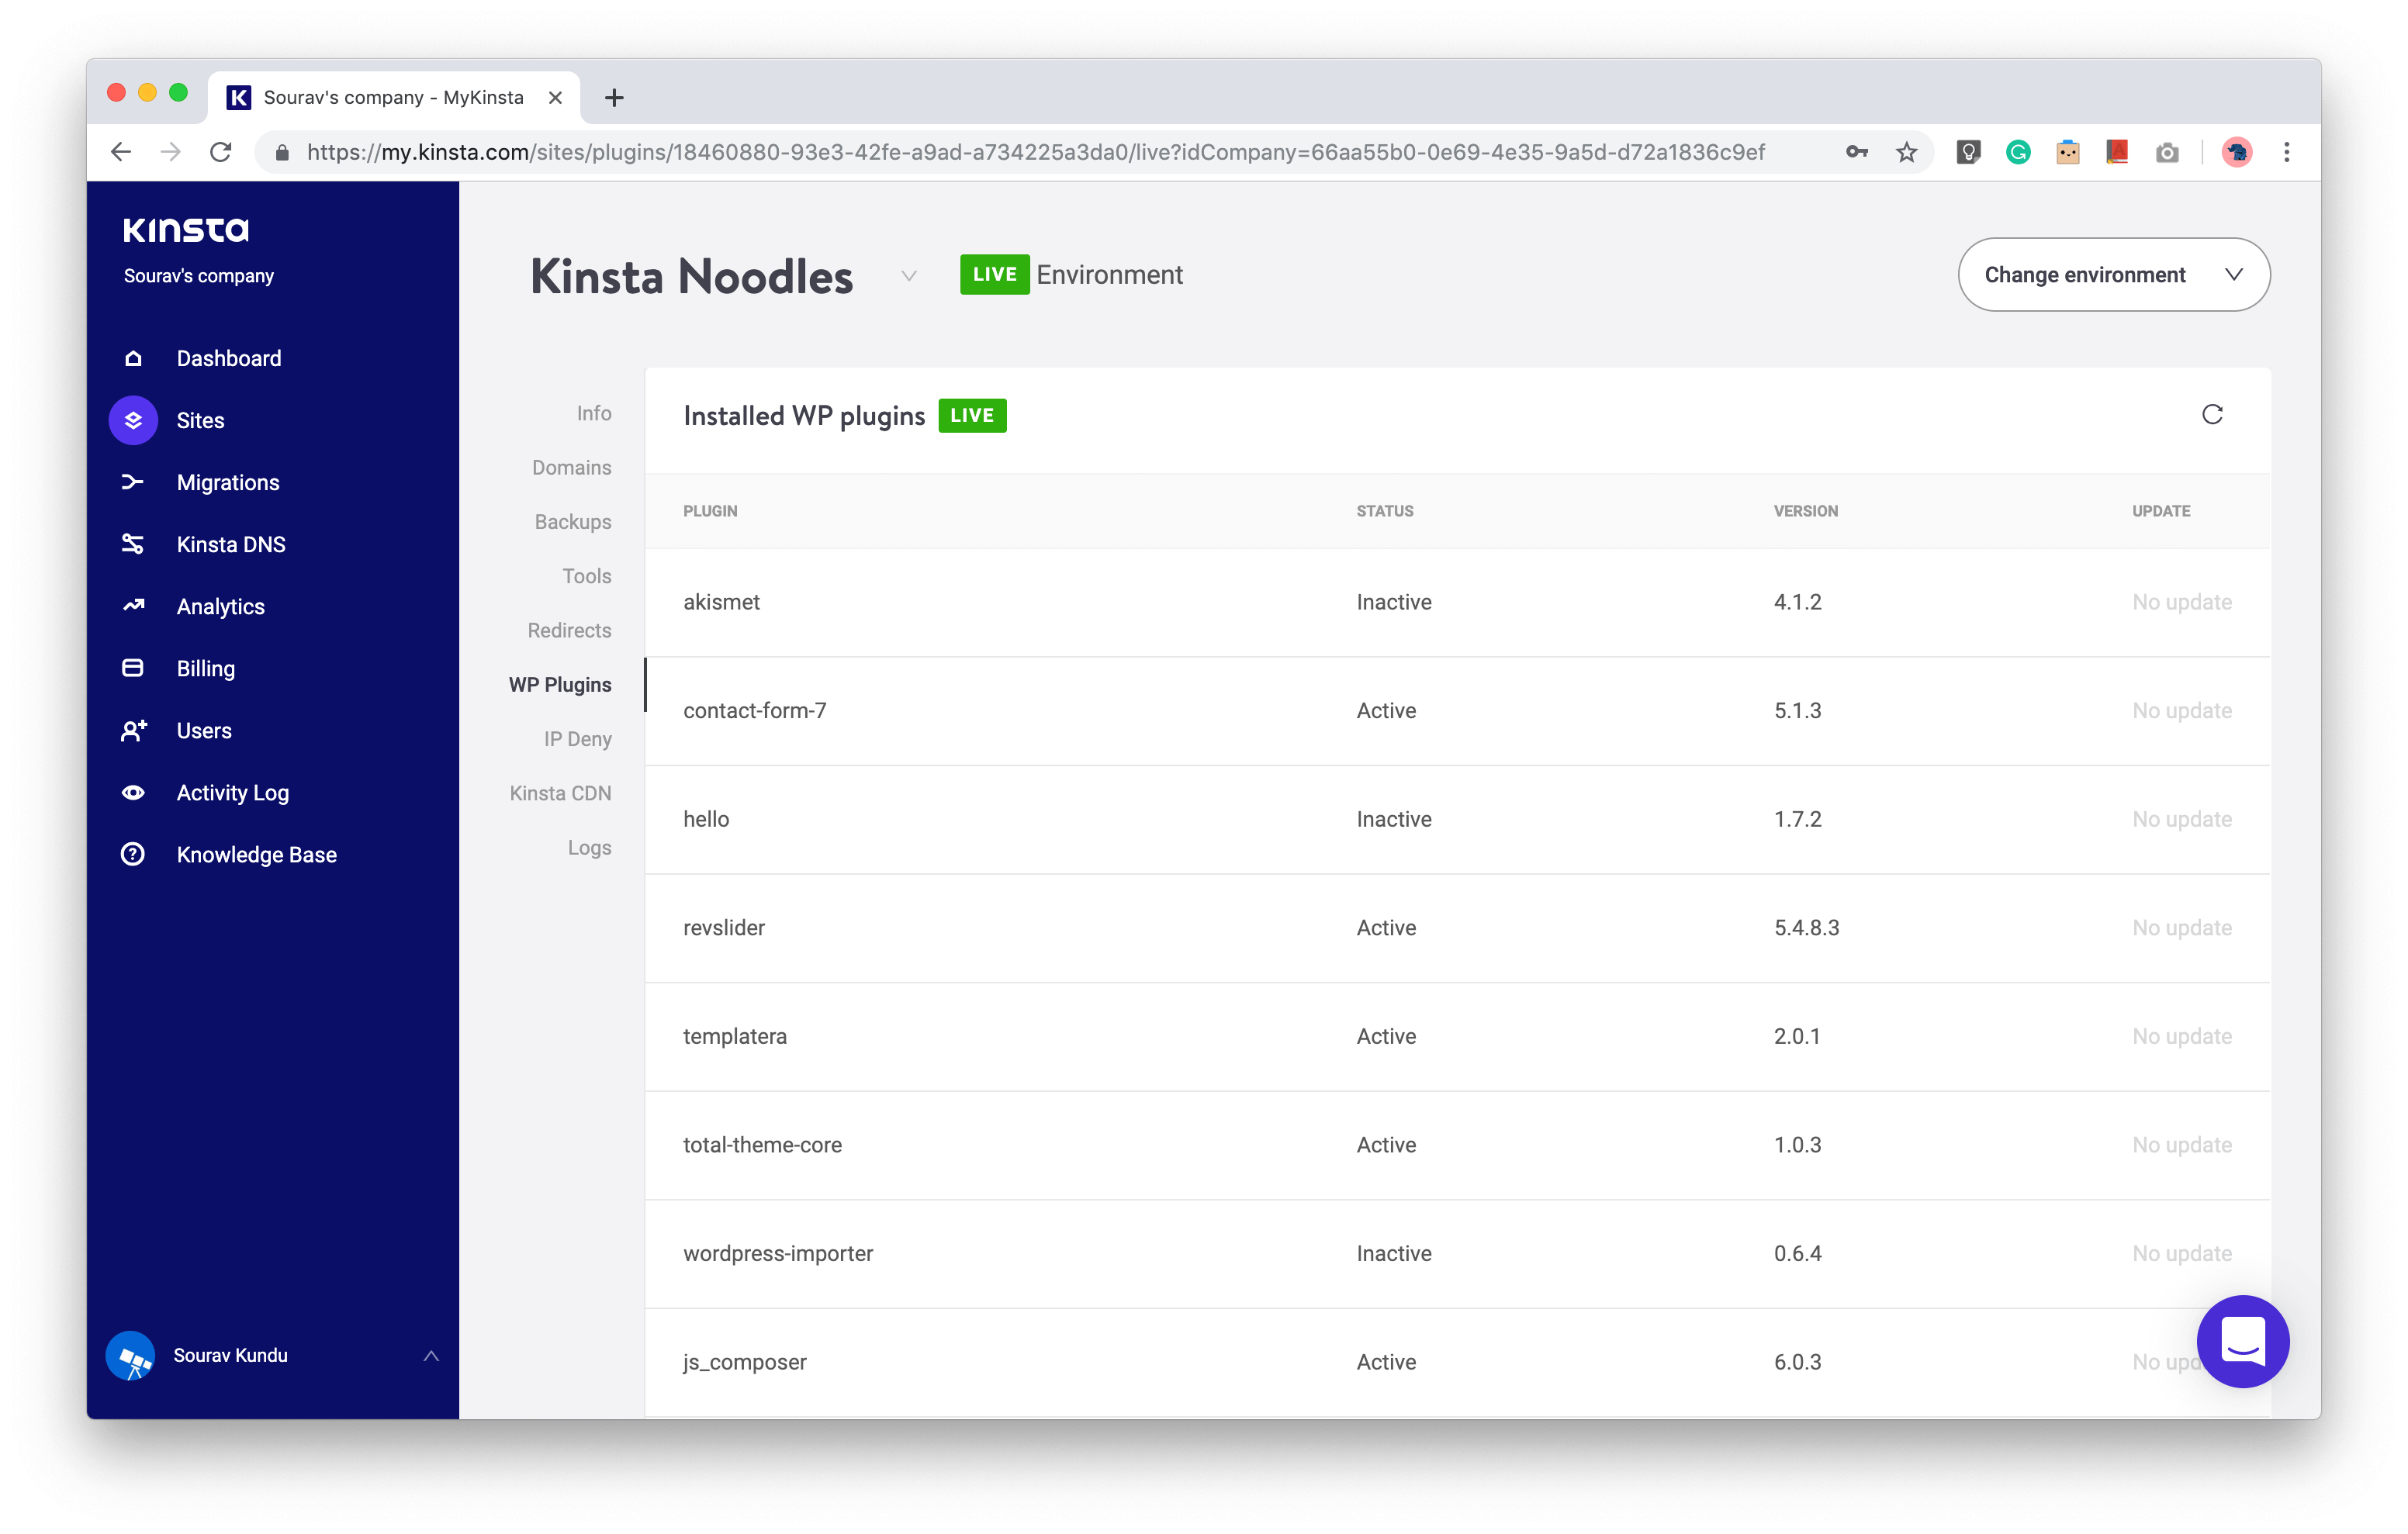Toggle the LIVE environment badge on site
This screenshot has width=2408, height=1534.
[x=994, y=274]
